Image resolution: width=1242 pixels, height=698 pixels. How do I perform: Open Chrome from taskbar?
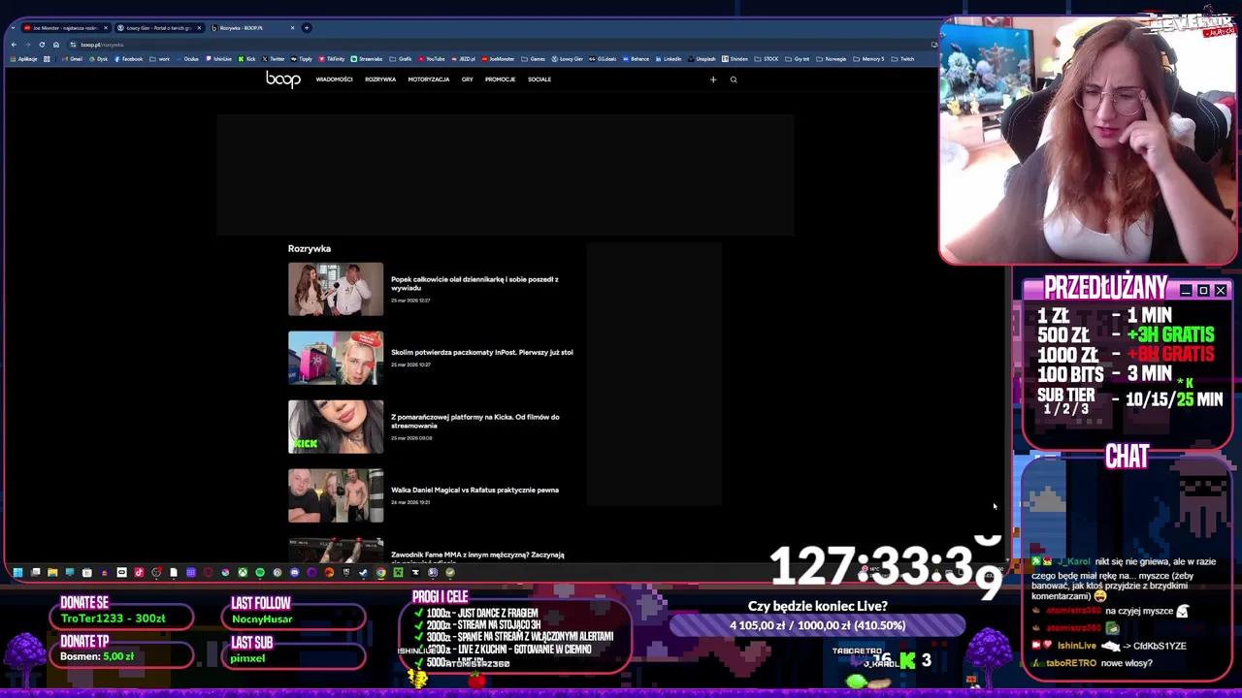(380, 572)
